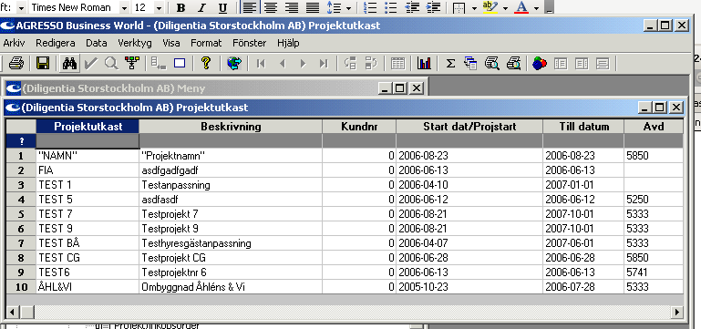701x329 pixels.
Task: Open the Verktyg menu
Action: click(x=135, y=44)
